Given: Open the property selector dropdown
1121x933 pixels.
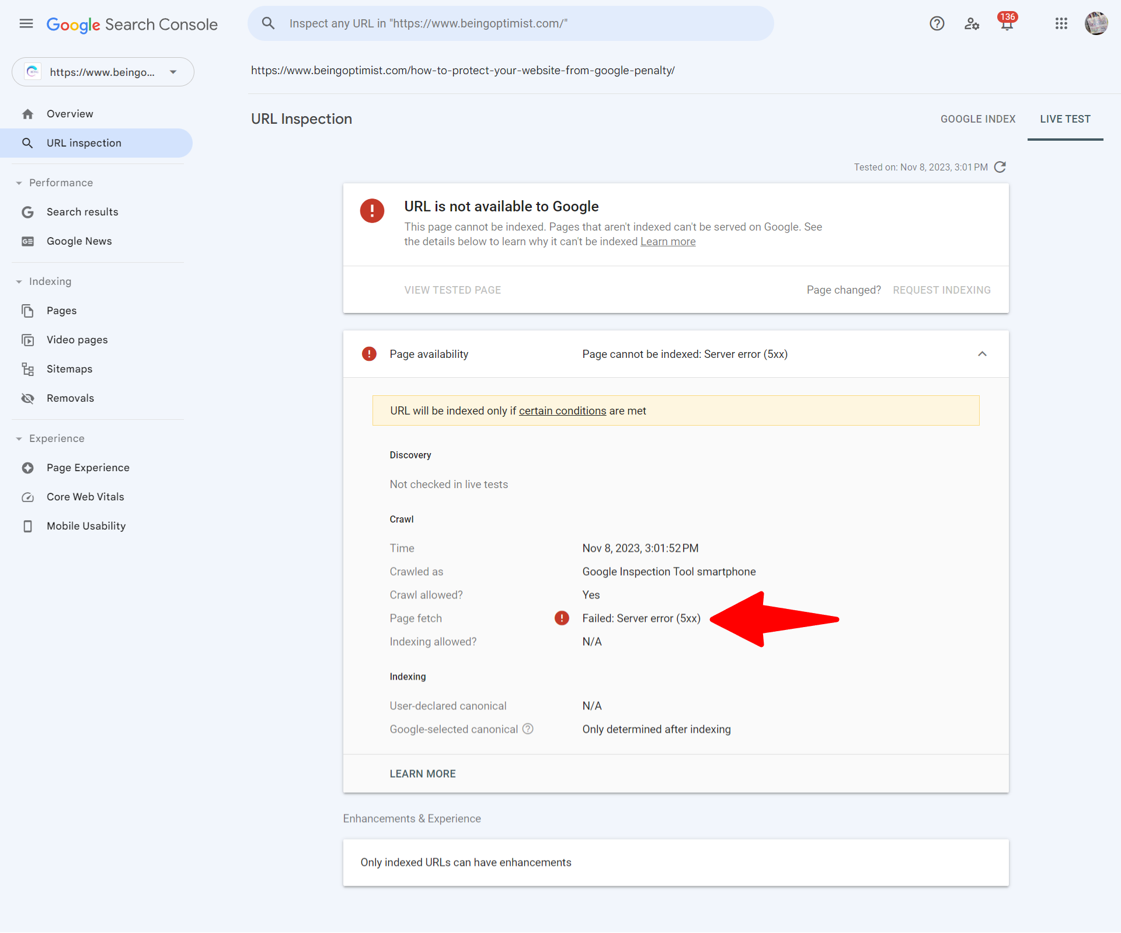Looking at the screenshot, I should coord(103,72).
